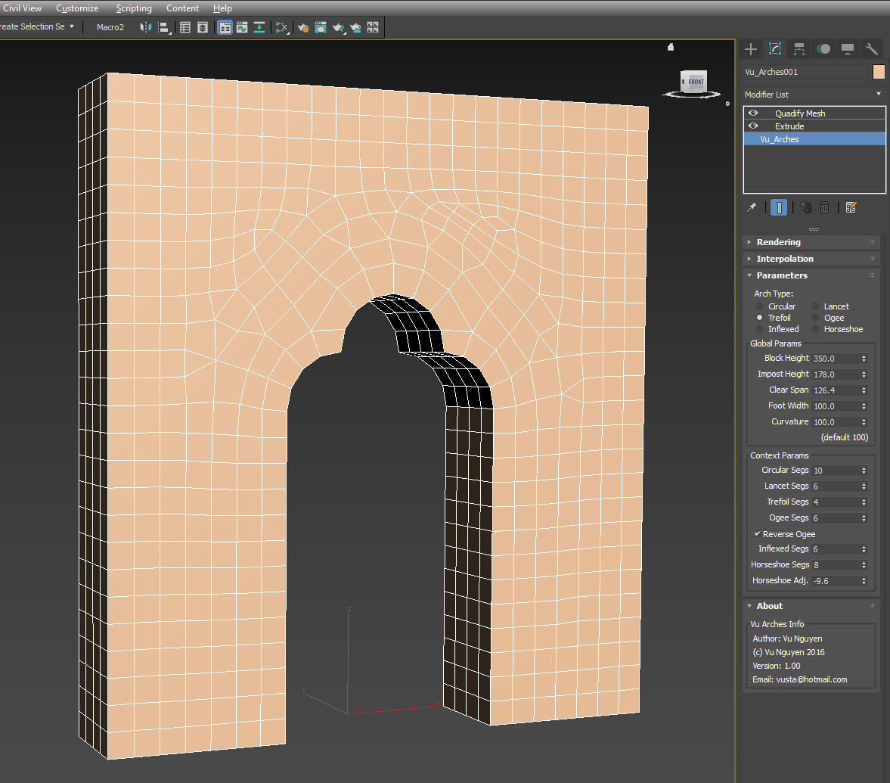Collapse the About rollout

tap(770, 606)
